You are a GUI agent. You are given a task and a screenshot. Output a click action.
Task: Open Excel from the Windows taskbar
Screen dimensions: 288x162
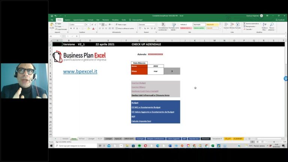pos(213,145)
